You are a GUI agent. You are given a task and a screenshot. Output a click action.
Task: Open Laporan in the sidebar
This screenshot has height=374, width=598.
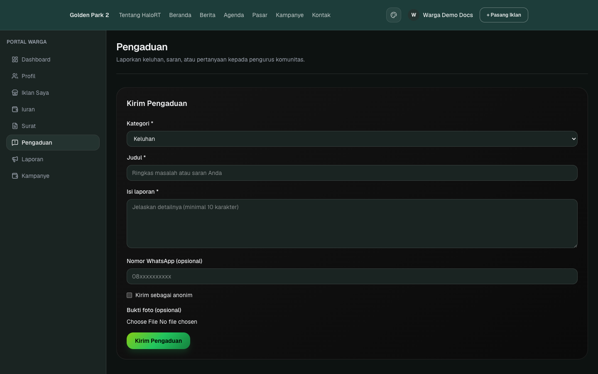pos(53,159)
